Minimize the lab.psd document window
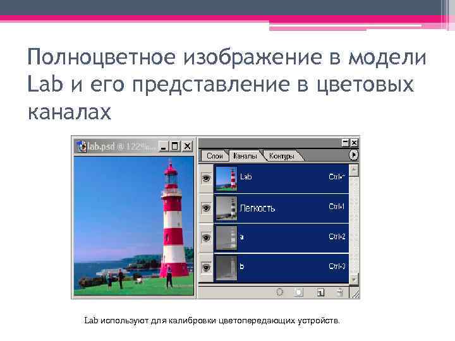455x341 pixels. (164, 146)
